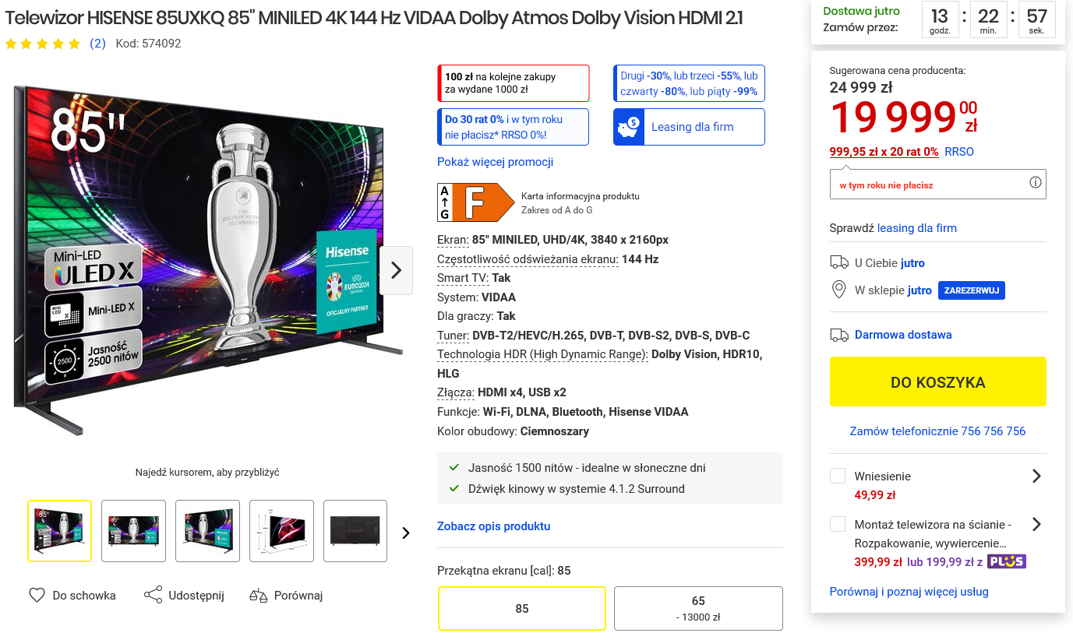The image size is (1073, 640).
Task: Click the energy class F label icon
Action: coord(475,202)
